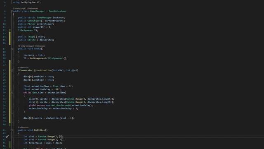Click the screwdriver Quick Actions icon
The height and width of the screenshot is (149, 264).
7,137
